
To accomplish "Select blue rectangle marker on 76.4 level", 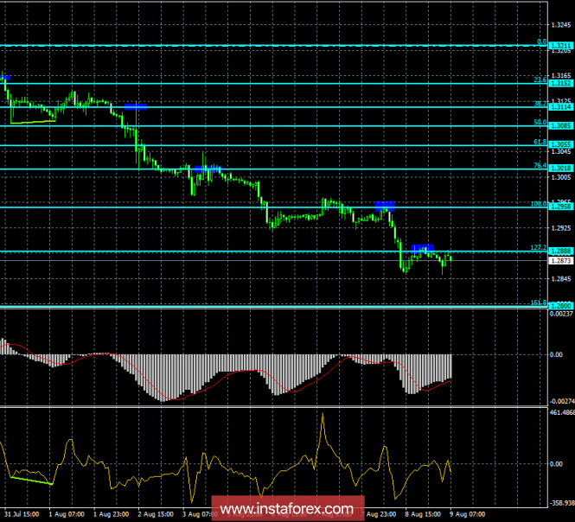I will point(208,169).
